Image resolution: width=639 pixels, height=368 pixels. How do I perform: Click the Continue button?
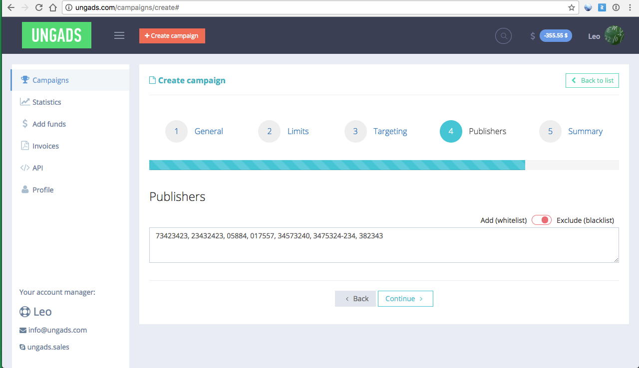(405, 299)
